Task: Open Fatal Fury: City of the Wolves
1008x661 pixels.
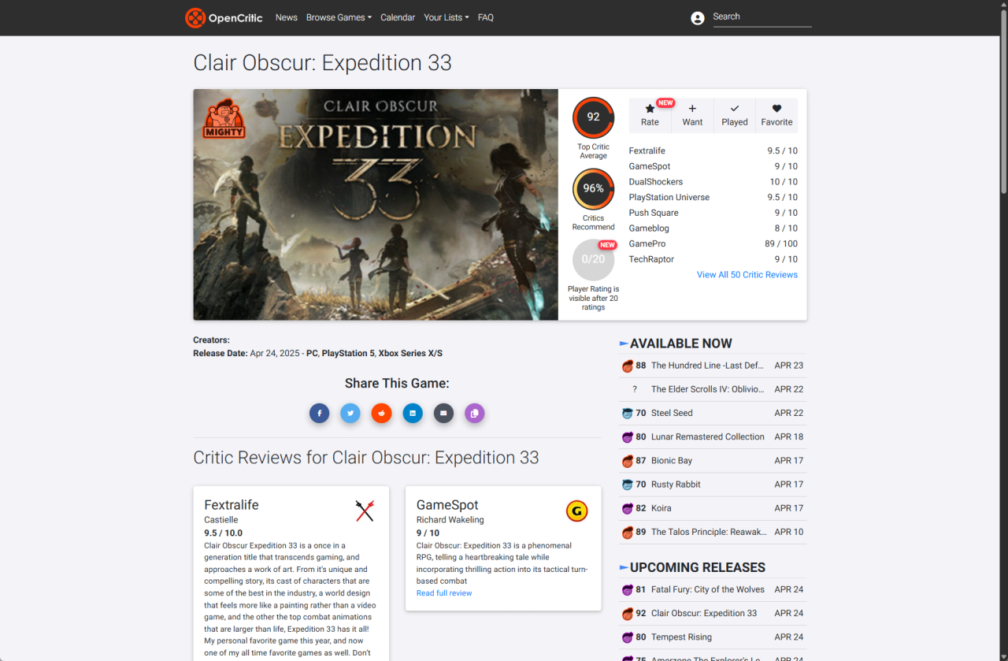Action: pyautogui.click(x=708, y=589)
